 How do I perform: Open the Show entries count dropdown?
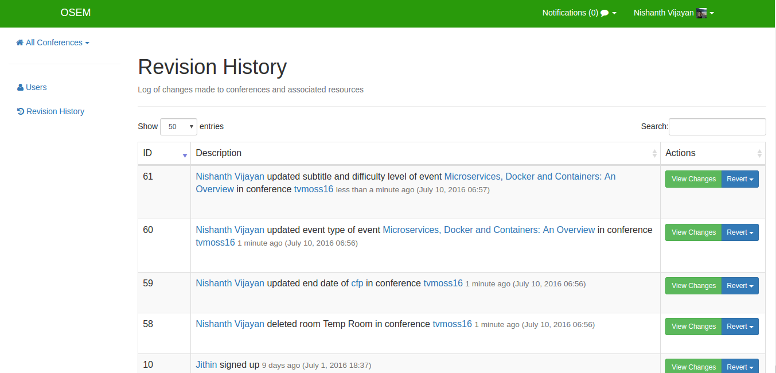click(179, 127)
